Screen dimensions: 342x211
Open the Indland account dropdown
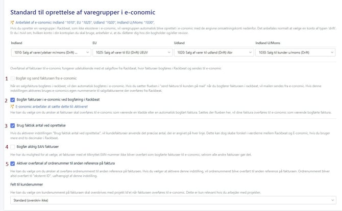point(51,52)
